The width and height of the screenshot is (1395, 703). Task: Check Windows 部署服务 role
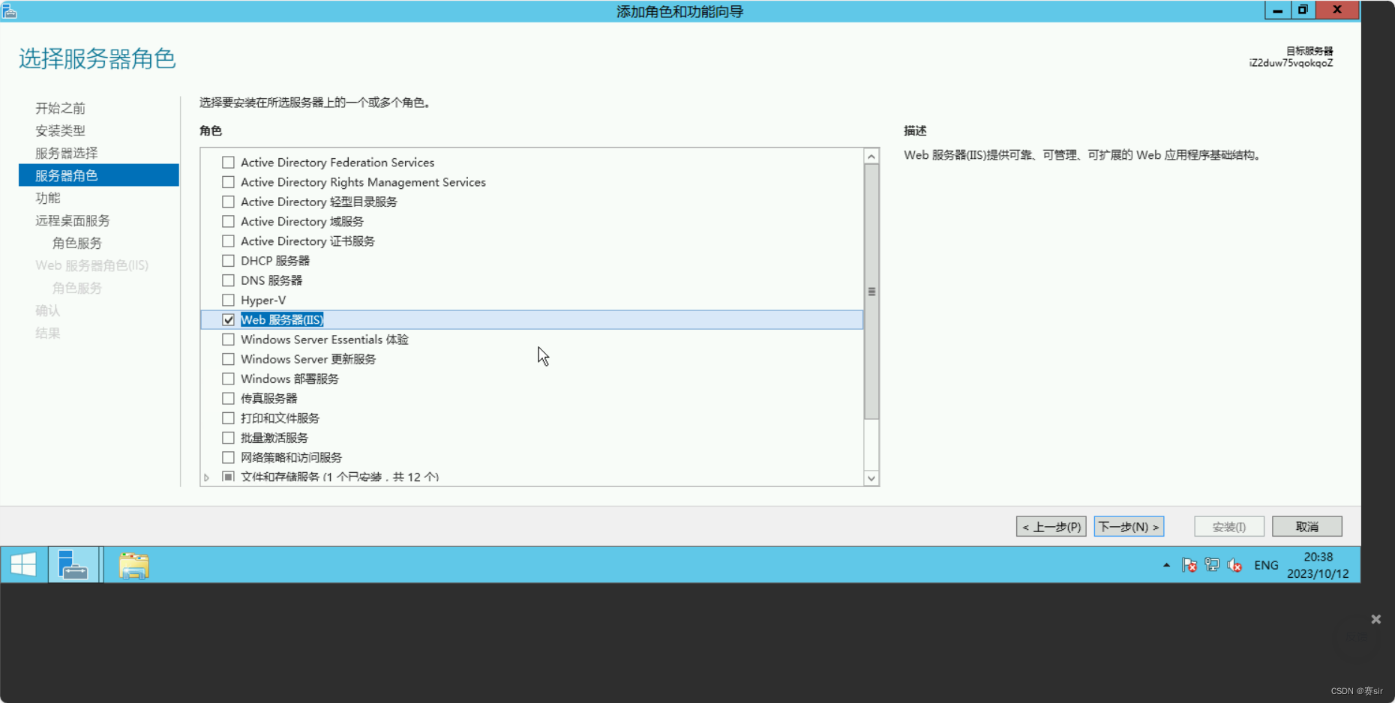click(229, 378)
